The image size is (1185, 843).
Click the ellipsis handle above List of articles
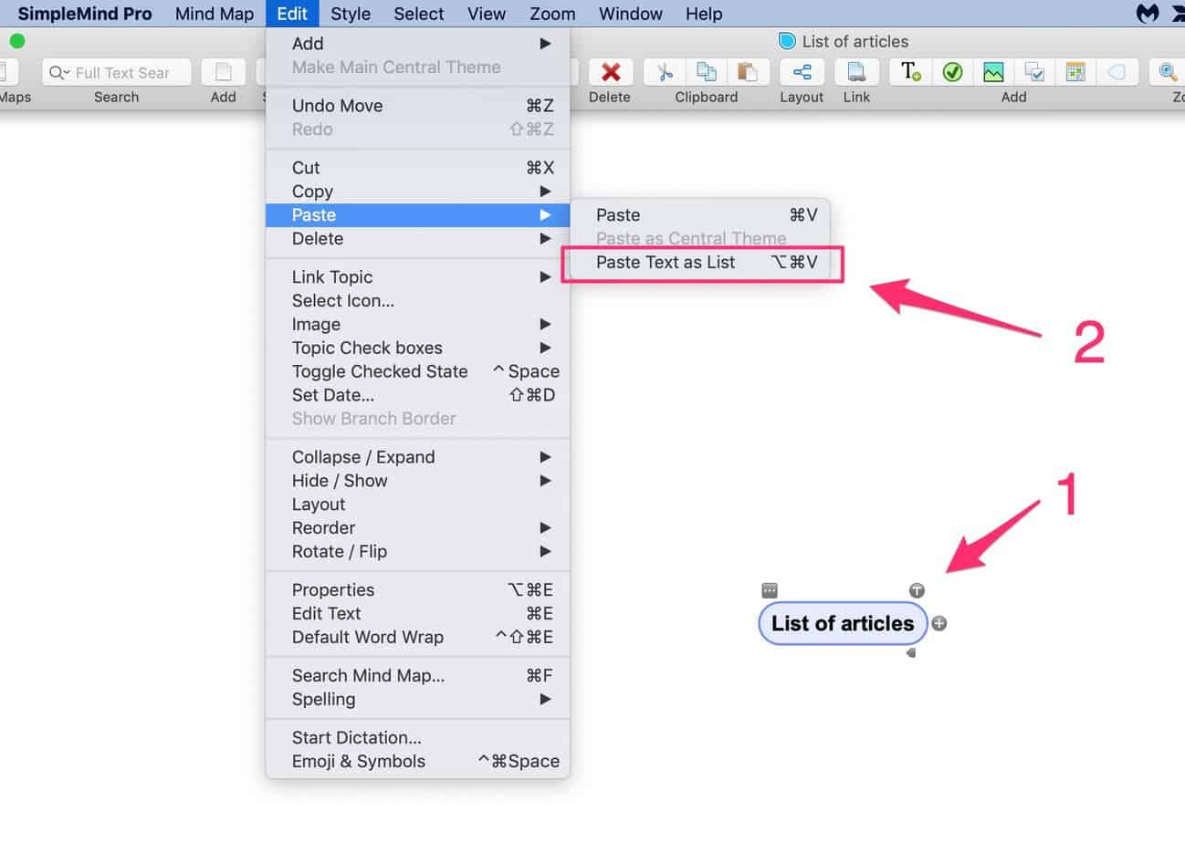pos(770,590)
